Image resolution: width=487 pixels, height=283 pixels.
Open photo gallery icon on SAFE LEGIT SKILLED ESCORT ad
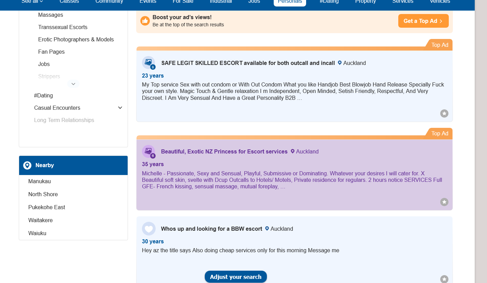coord(148,63)
